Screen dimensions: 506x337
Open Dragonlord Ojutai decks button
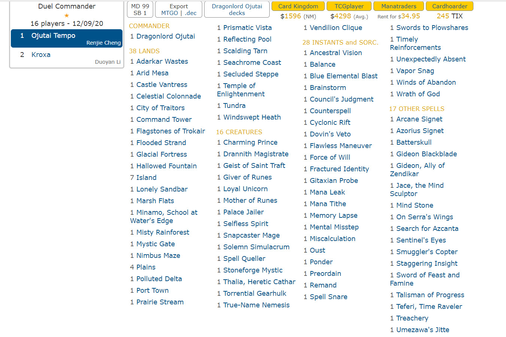click(x=237, y=9)
